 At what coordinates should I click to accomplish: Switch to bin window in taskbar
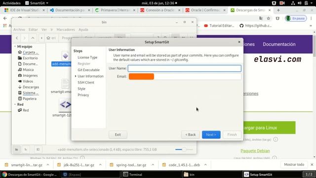[x=212, y=175]
